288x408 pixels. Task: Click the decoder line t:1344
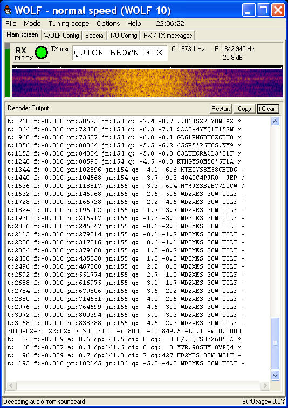[126, 170]
